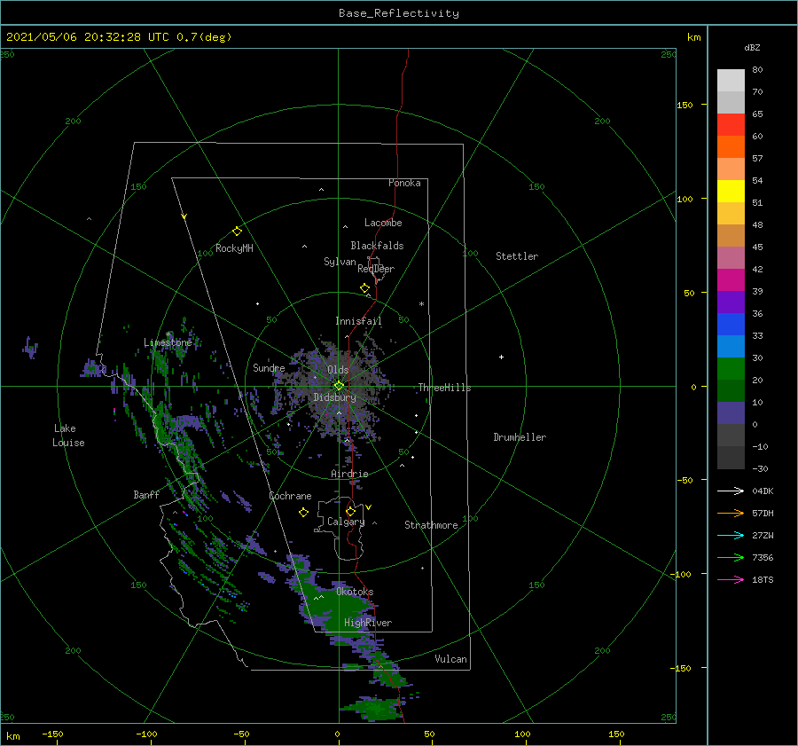
Task: Click the Sundre city label
Action: 269,368
